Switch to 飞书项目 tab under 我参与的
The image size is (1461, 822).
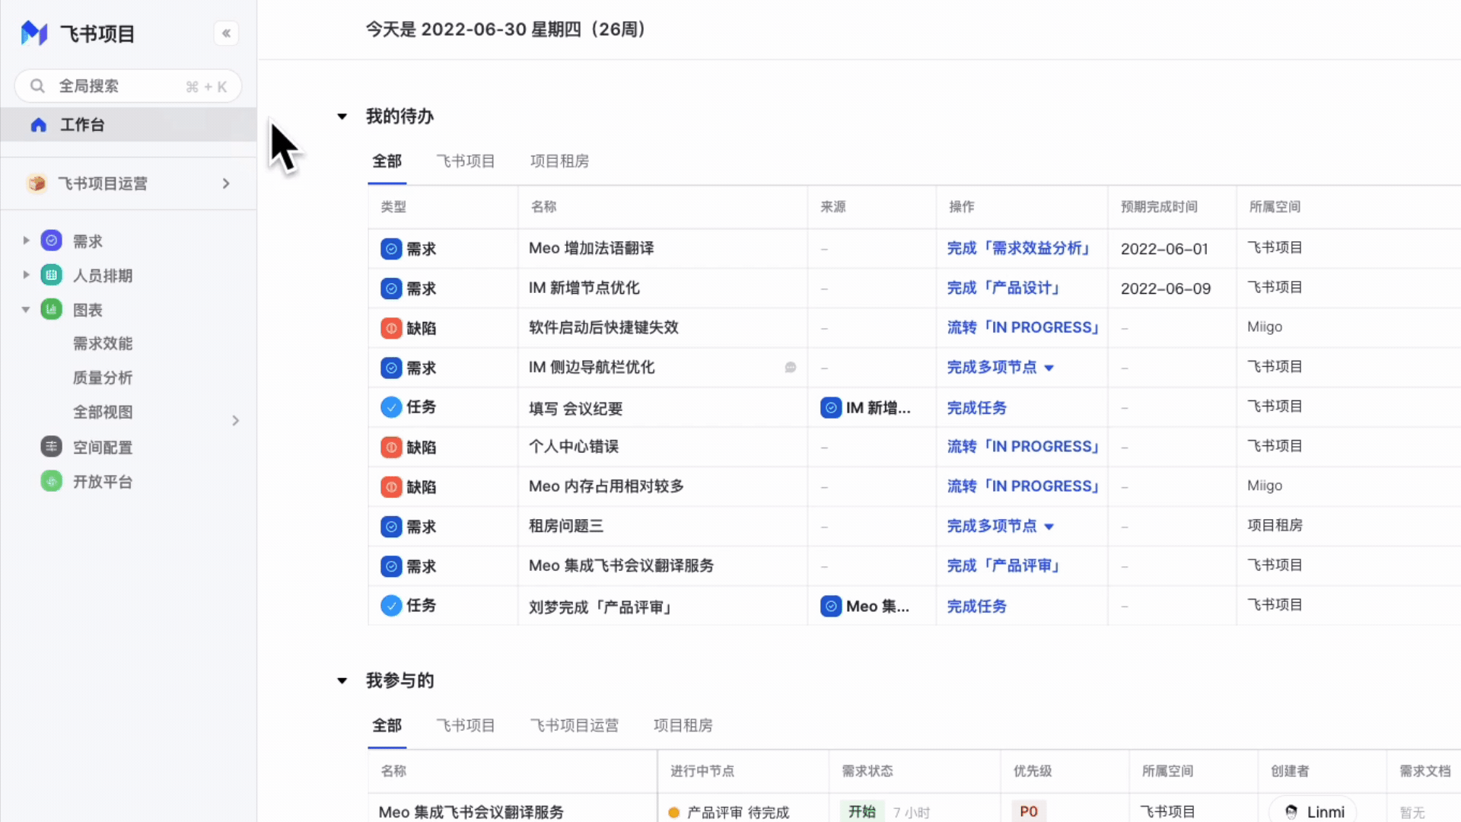pos(466,725)
